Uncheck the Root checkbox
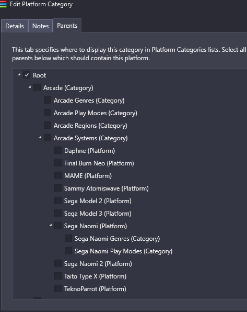This screenshot has width=247, height=312. pyautogui.click(x=27, y=75)
